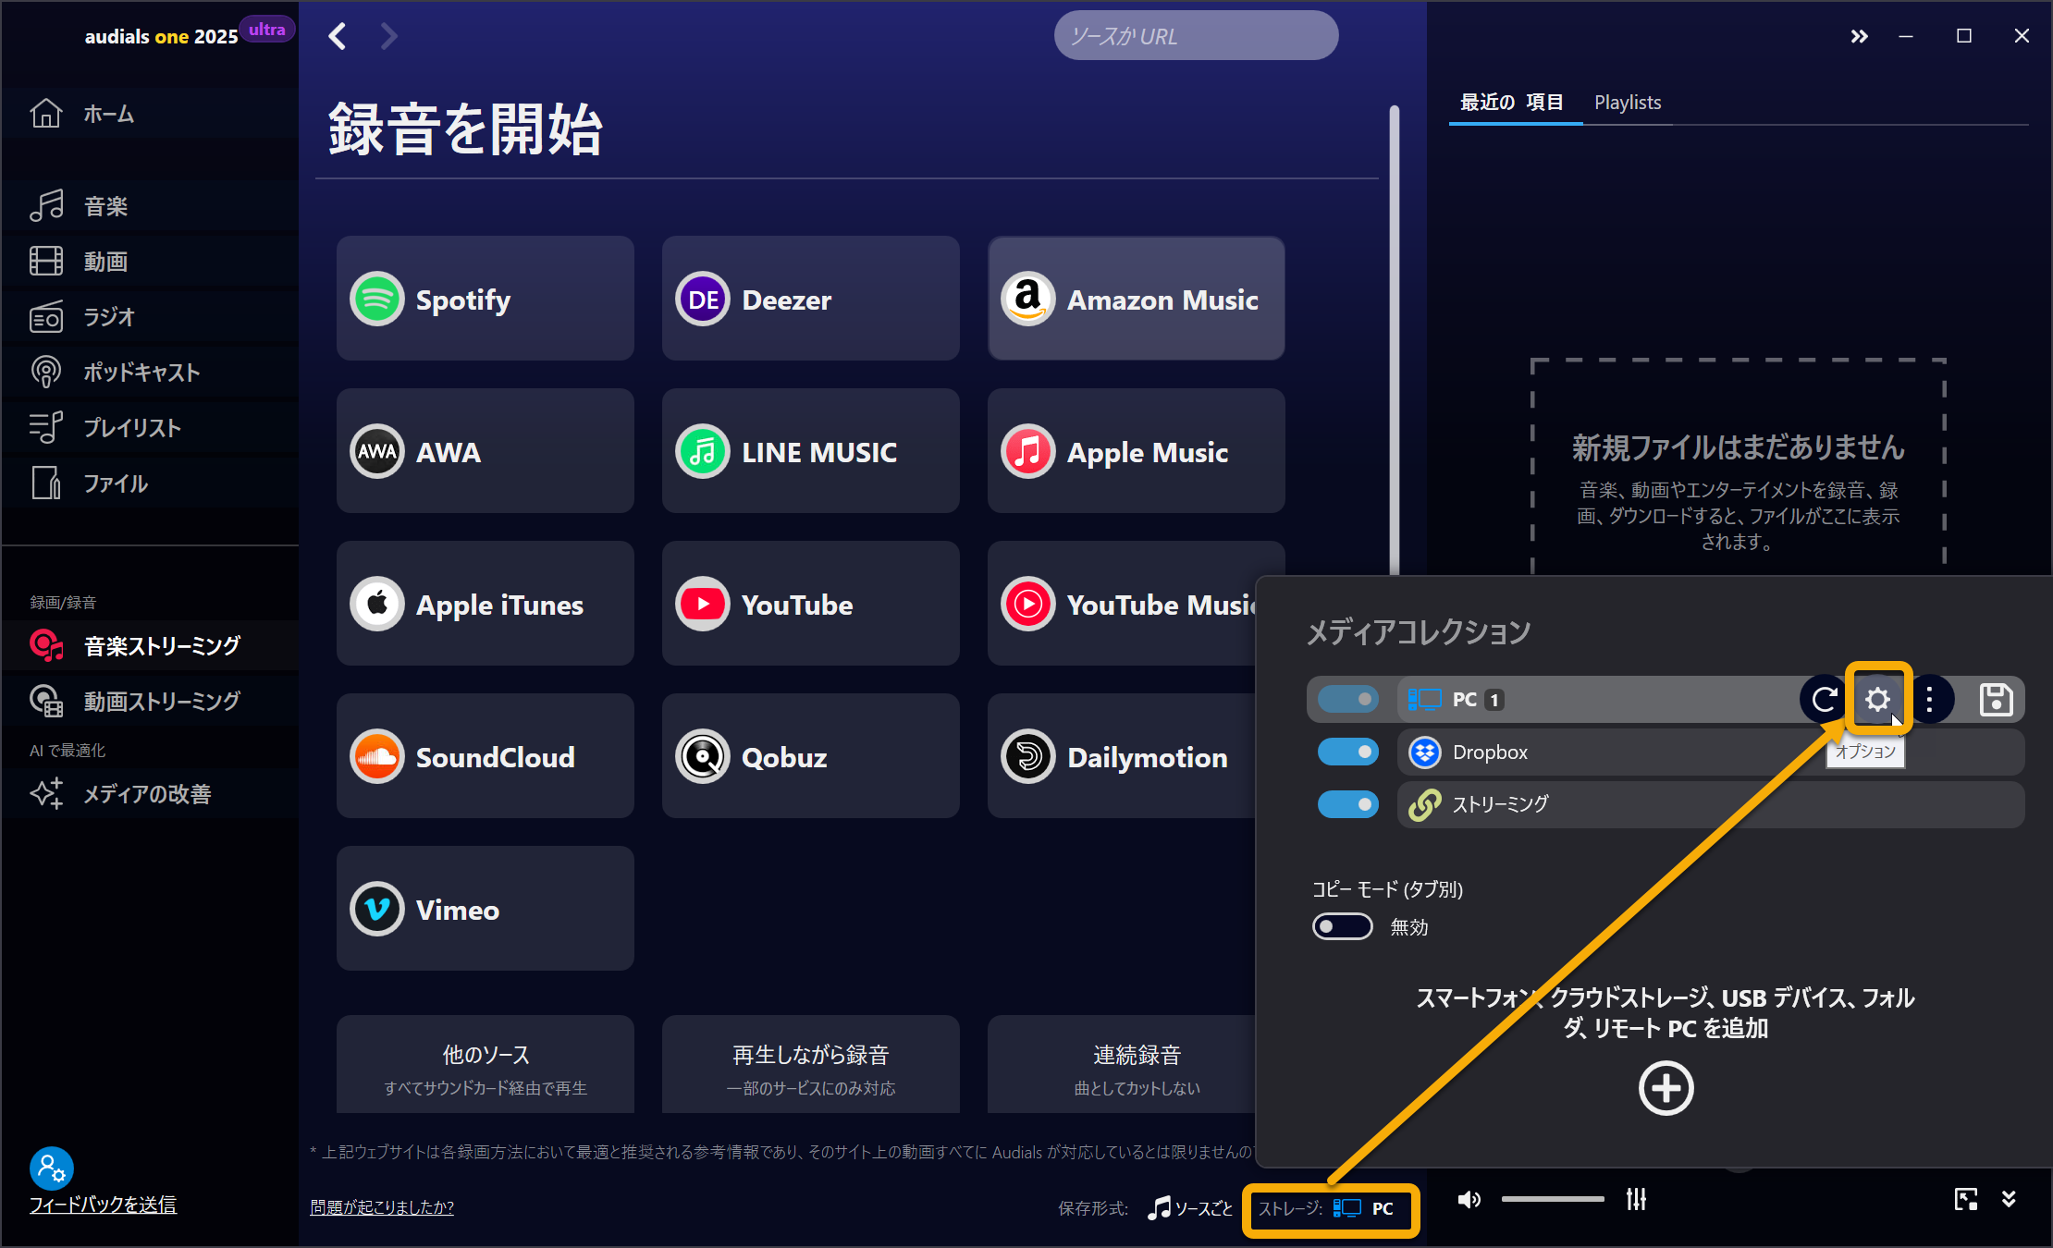Select 動画ストリーミング in the sidebar
2053x1248 pixels.
[150, 702]
